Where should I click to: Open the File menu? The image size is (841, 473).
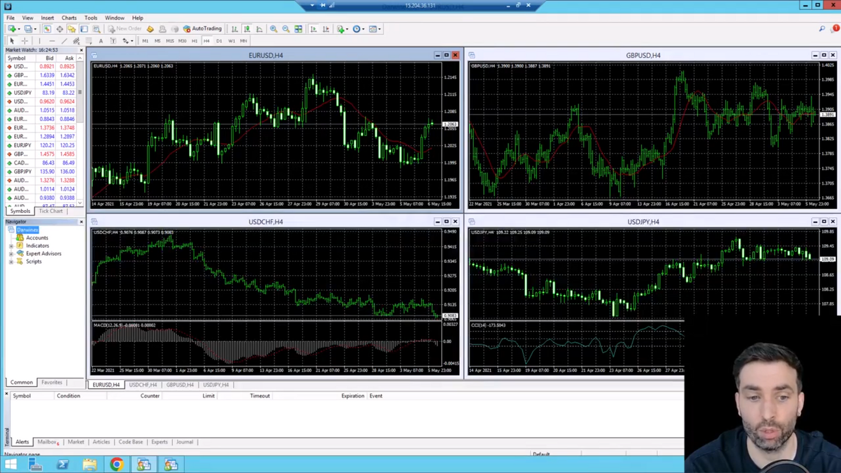pos(10,18)
